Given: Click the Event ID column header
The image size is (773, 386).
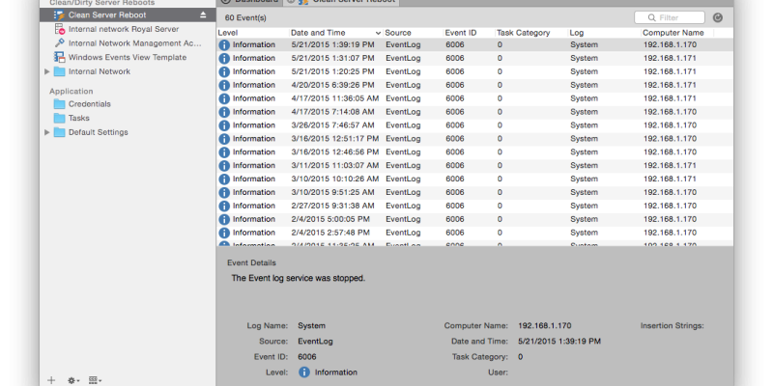Looking at the screenshot, I should click(x=464, y=33).
